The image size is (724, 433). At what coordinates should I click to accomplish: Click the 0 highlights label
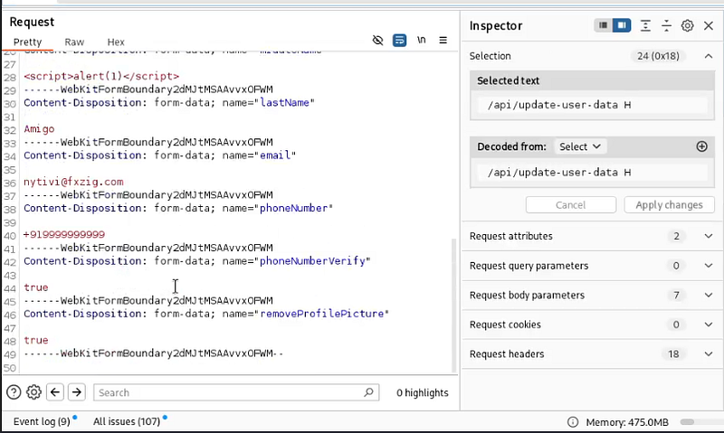[422, 393]
